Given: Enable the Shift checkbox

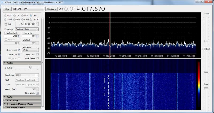Looking at the screenshot, I should [x=6, y=24].
